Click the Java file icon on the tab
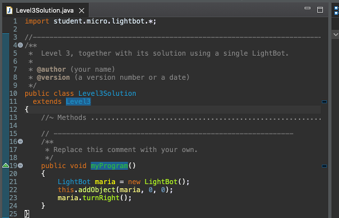This screenshot has height=218, width=339. pos(9,10)
